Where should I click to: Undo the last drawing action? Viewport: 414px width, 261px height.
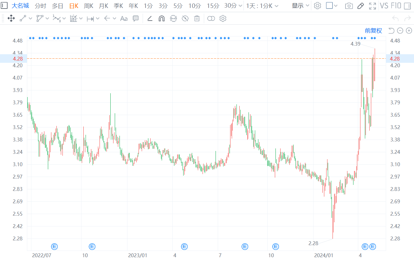pos(395,18)
